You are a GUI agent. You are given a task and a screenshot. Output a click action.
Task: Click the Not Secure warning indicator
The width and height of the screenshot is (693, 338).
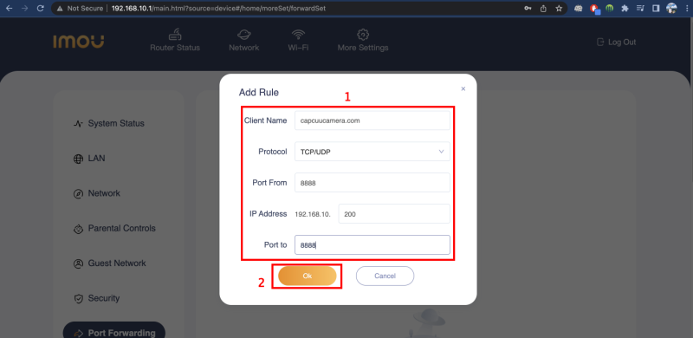click(80, 8)
